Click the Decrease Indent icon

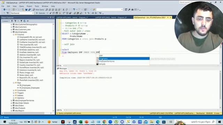(x=93, y=13)
